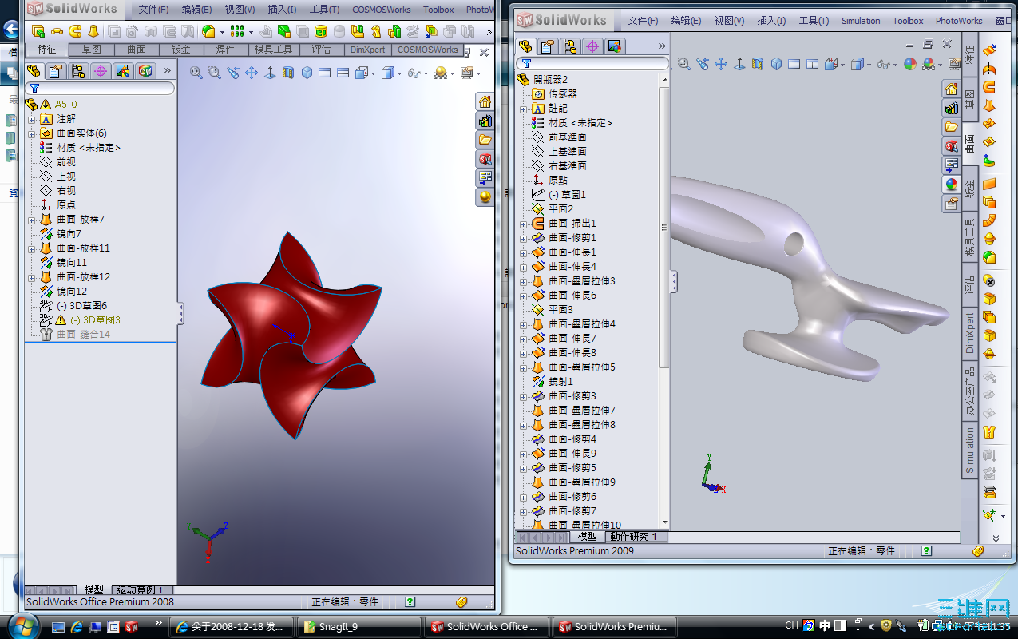The height and width of the screenshot is (639, 1018).
Task: Click yellow Y-shaped tool in 2009 right toolbar
Action: coord(990,432)
